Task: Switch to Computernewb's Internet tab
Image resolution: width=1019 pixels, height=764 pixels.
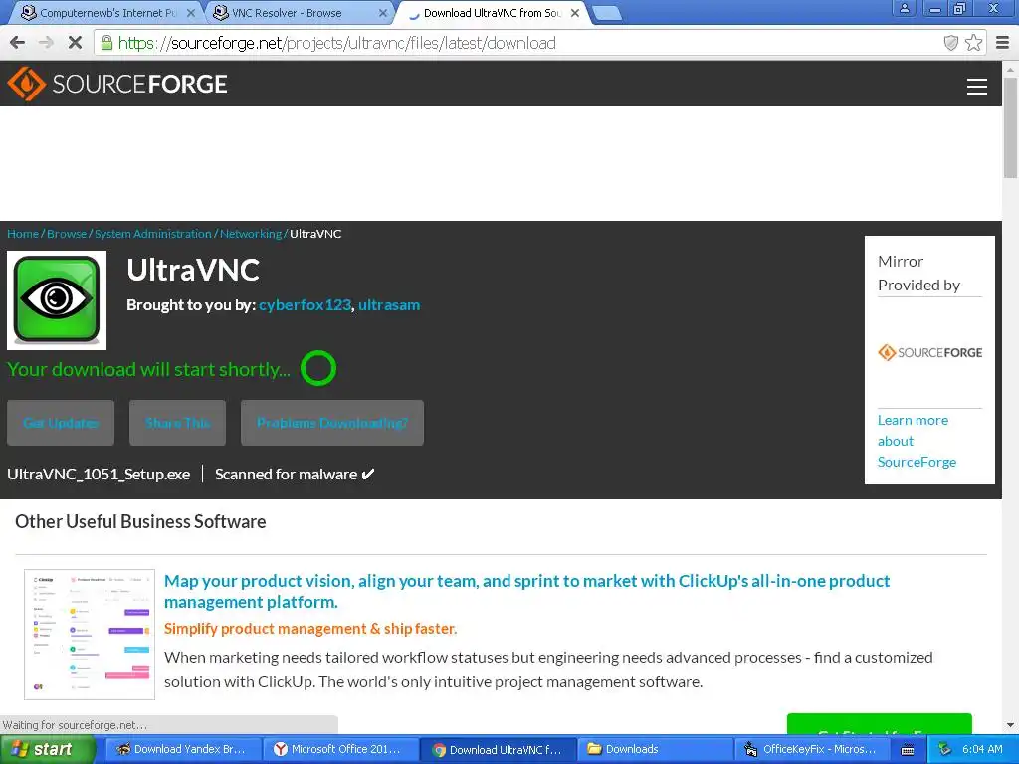Action: (x=107, y=12)
